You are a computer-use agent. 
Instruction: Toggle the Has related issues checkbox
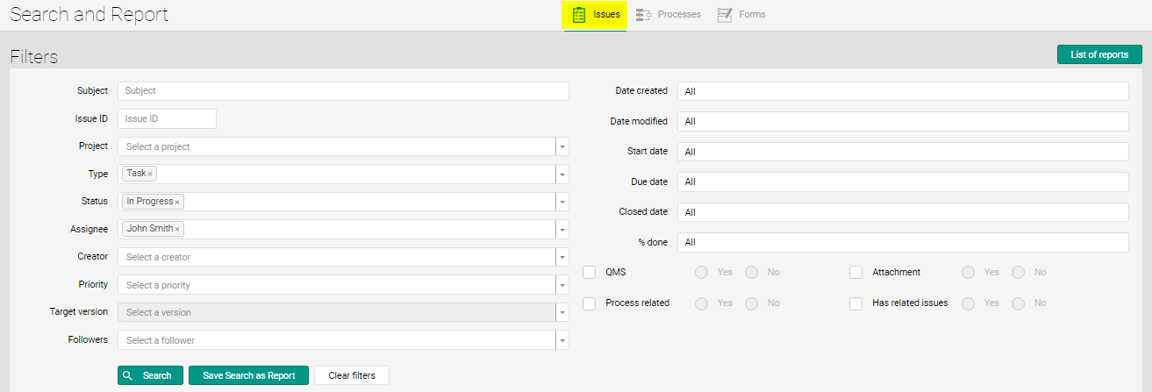pos(856,303)
